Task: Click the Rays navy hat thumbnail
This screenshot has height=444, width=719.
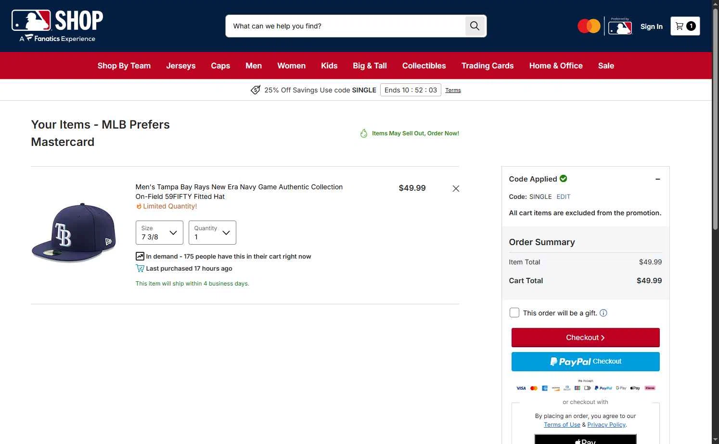Action: [74, 233]
